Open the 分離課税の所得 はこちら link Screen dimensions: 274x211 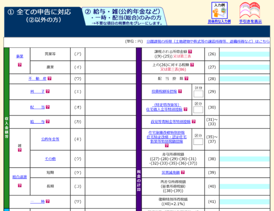(208, 42)
